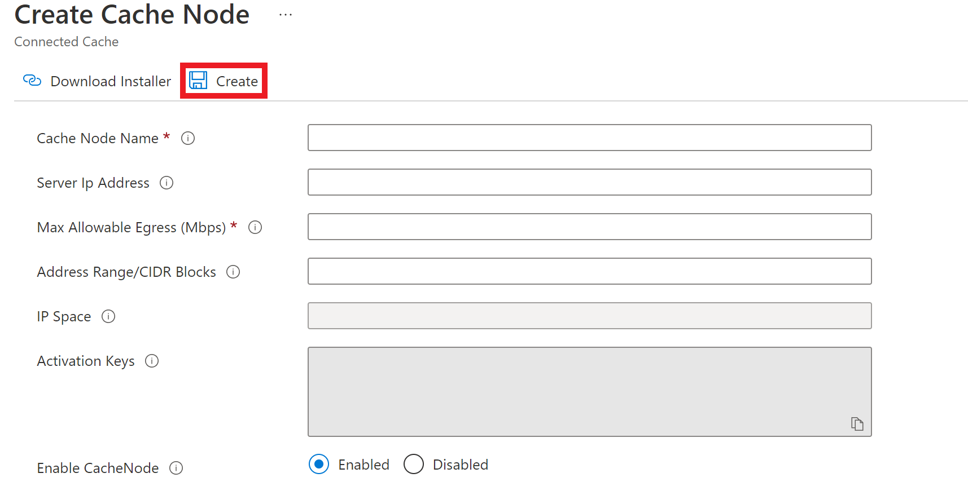
Task: Click info icon beside Activation Keys
Action: click(x=152, y=361)
